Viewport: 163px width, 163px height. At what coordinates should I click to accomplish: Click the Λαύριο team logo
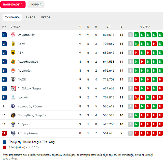coord(13,124)
